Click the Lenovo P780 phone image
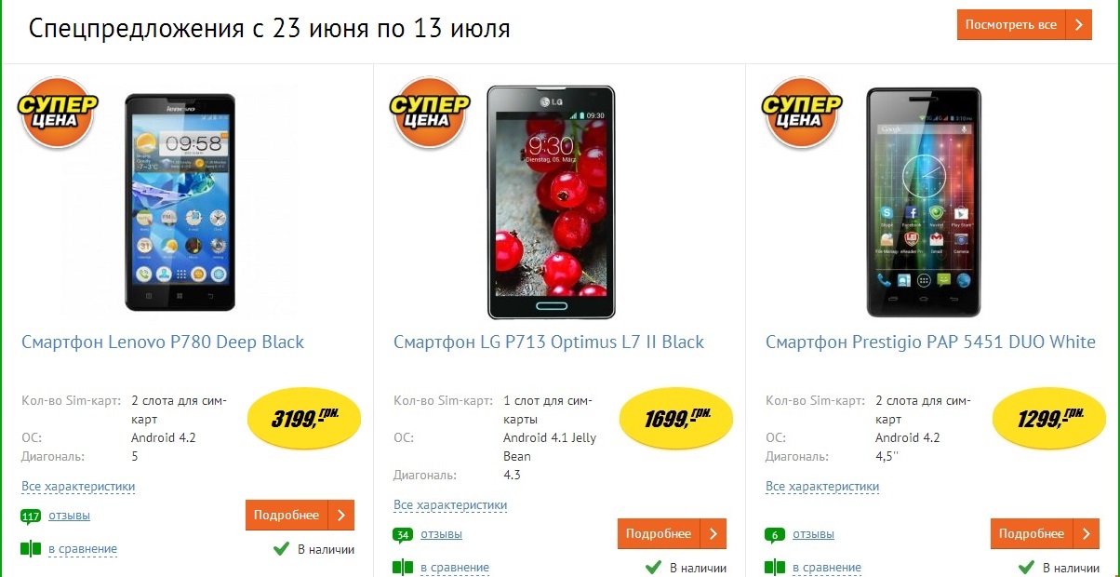 pos(180,202)
